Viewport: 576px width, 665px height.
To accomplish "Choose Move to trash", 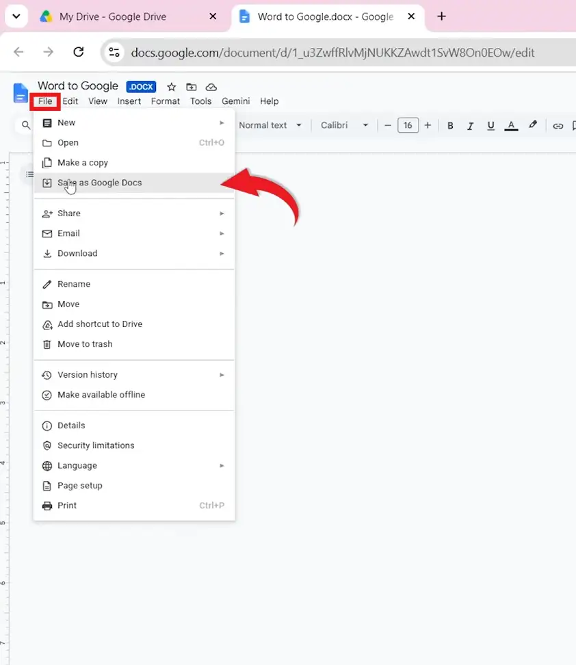I will [x=134, y=344].
